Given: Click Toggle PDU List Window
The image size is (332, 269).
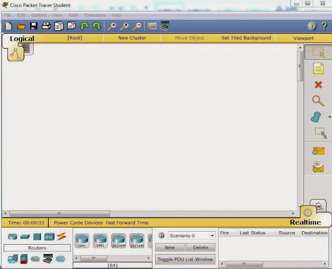Looking at the screenshot, I should point(185,259).
